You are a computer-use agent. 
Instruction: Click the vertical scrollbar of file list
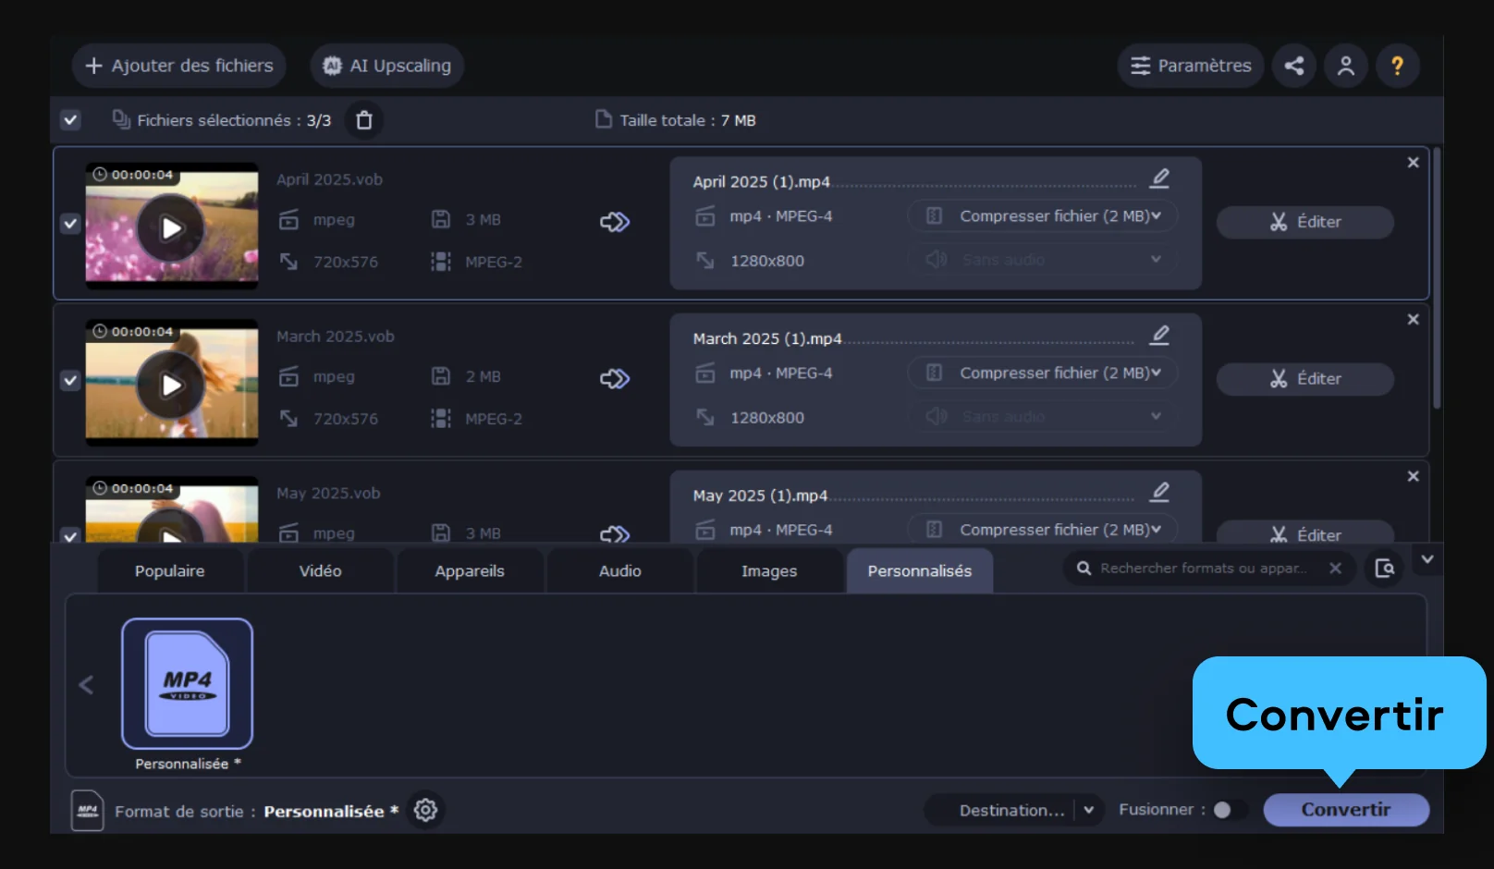coord(1436,277)
